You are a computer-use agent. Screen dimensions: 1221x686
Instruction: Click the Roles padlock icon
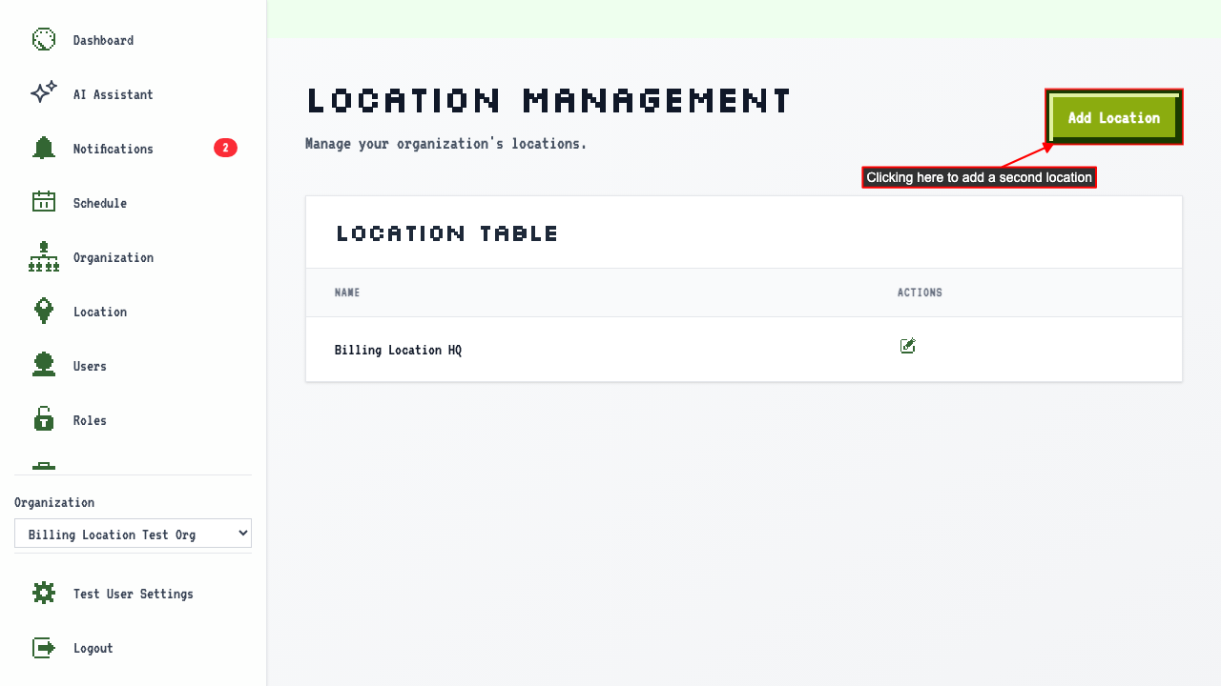[x=44, y=419]
